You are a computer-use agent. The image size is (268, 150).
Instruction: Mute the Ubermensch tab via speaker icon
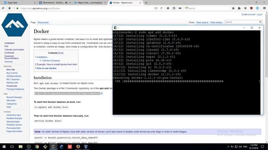pos(66,2)
